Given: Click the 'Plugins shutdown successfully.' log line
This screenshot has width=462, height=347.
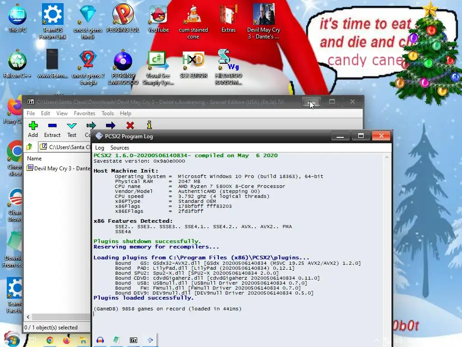Looking at the screenshot, I should point(147,241).
